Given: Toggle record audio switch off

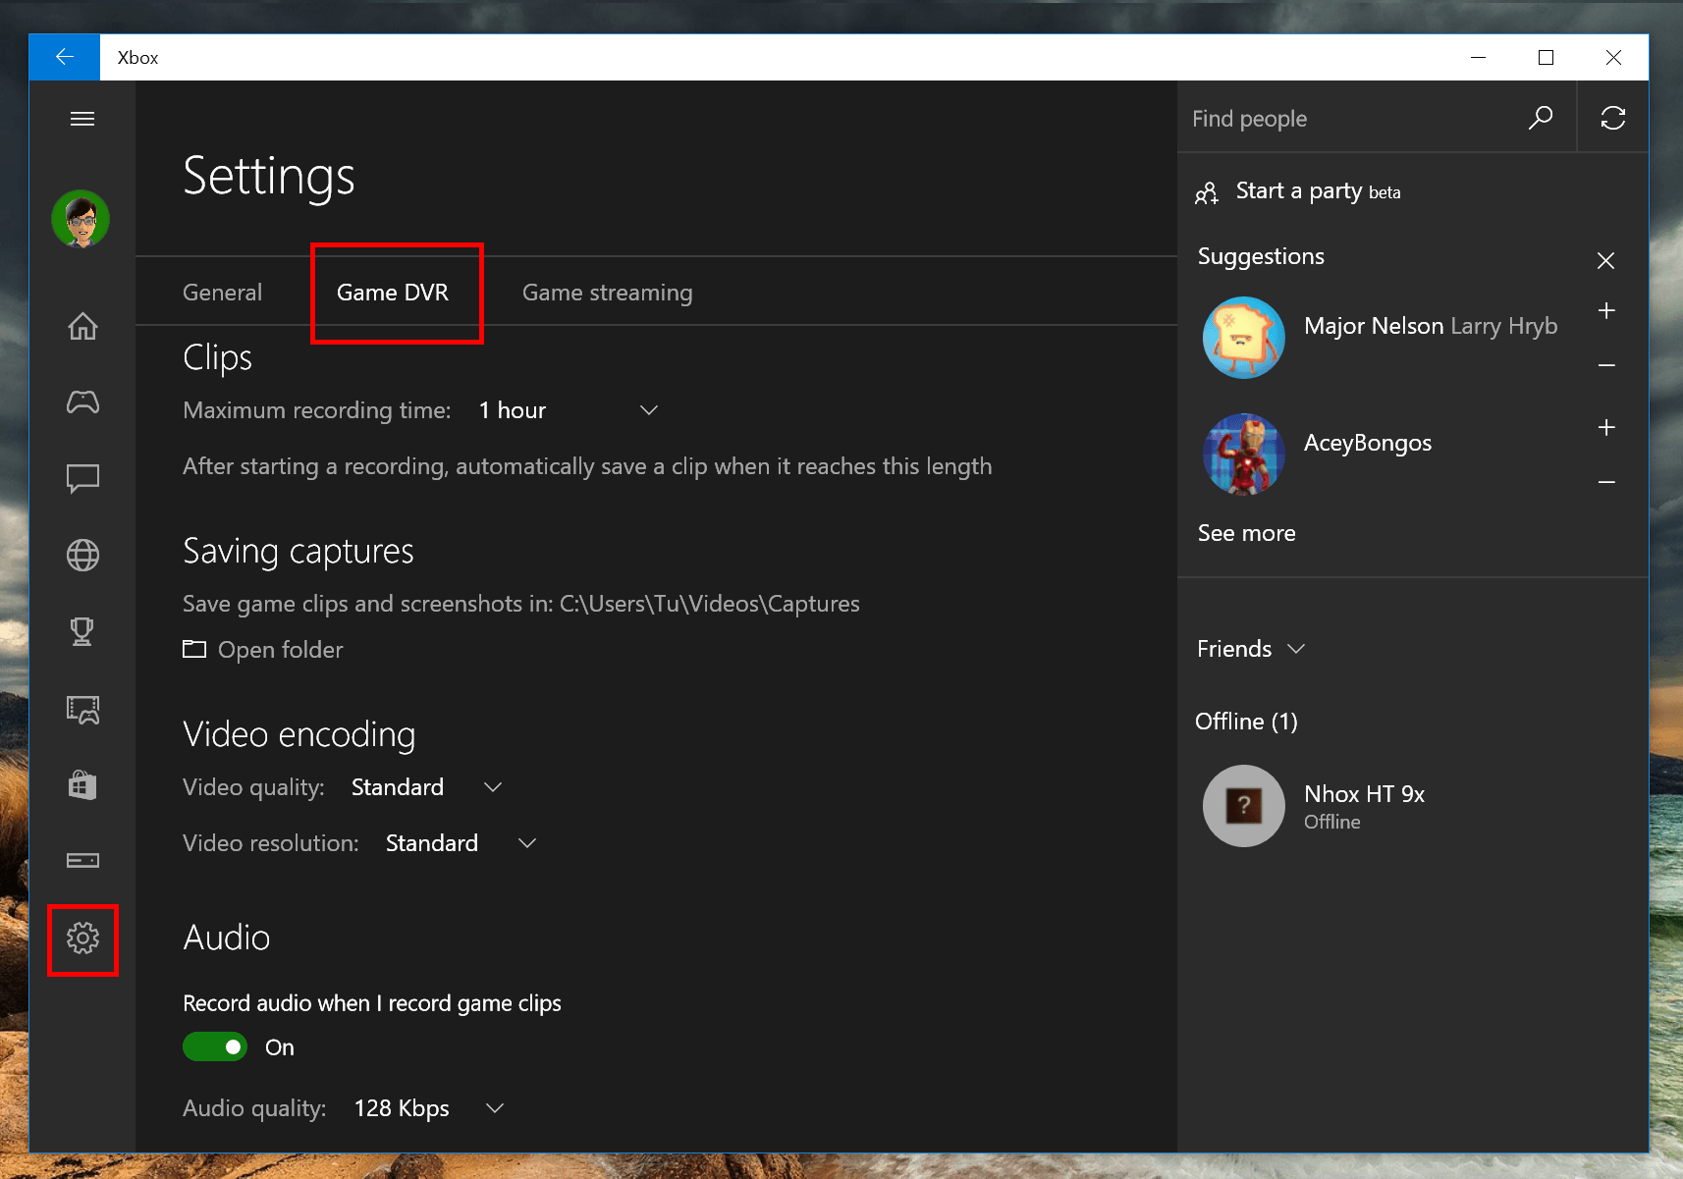Looking at the screenshot, I should click(215, 1046).
